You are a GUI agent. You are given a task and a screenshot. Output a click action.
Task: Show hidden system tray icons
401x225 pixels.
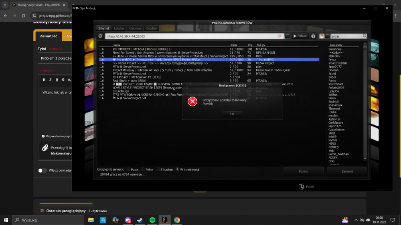[x=356, y=220]
